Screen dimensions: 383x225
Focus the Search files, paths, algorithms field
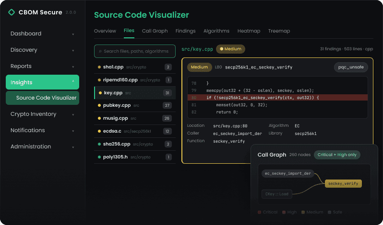click(x=135, y=51)
